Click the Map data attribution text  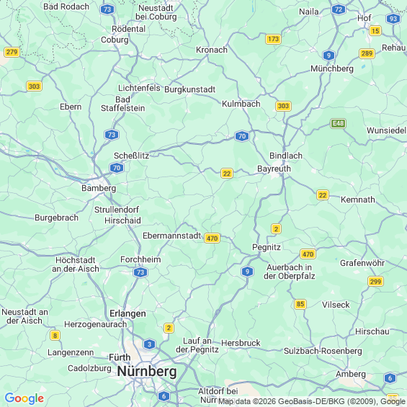click(312, 401)
